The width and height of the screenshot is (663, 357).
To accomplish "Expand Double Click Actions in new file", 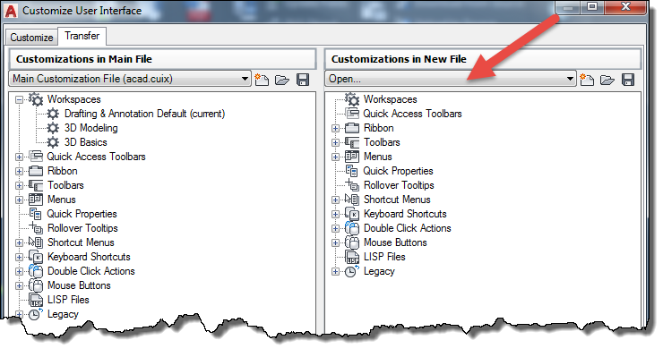I will tap(335, 228).
